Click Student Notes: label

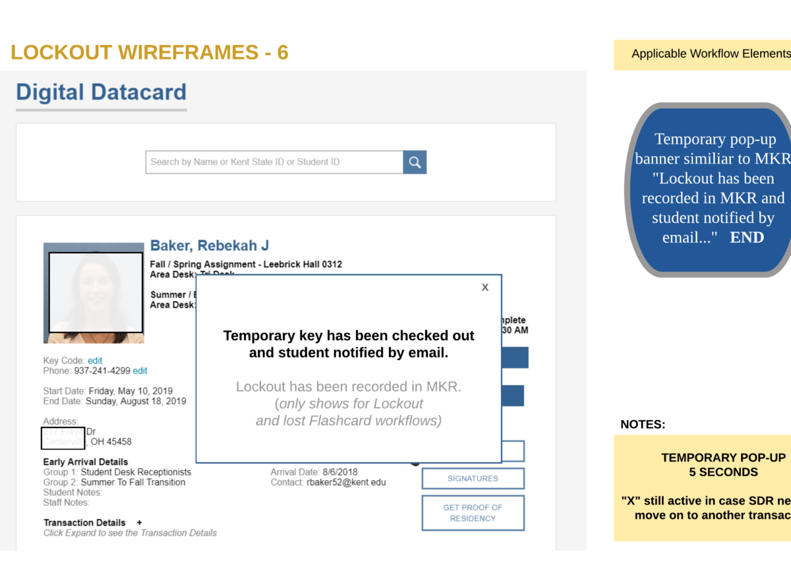(73, 493)
